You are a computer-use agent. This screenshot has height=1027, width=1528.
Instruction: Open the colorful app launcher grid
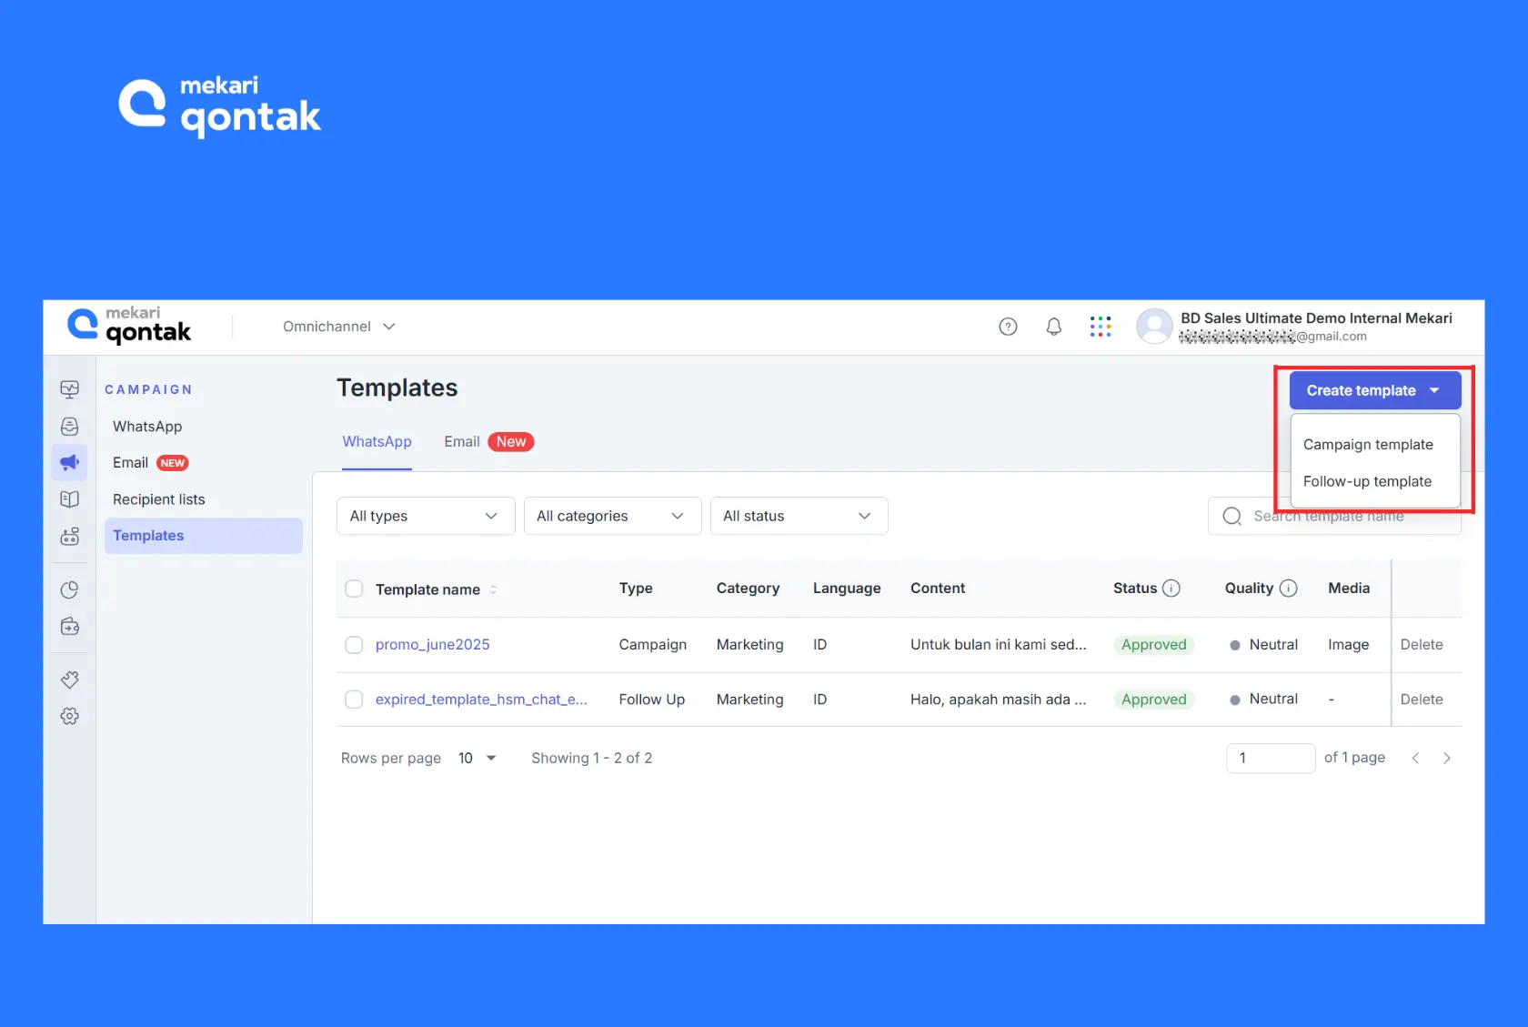1101,327
